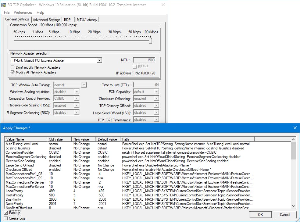Viewport: 300px width, 222px height.
Task: Open the Network Adapter selection dropdown
Action: pos(99,60)
